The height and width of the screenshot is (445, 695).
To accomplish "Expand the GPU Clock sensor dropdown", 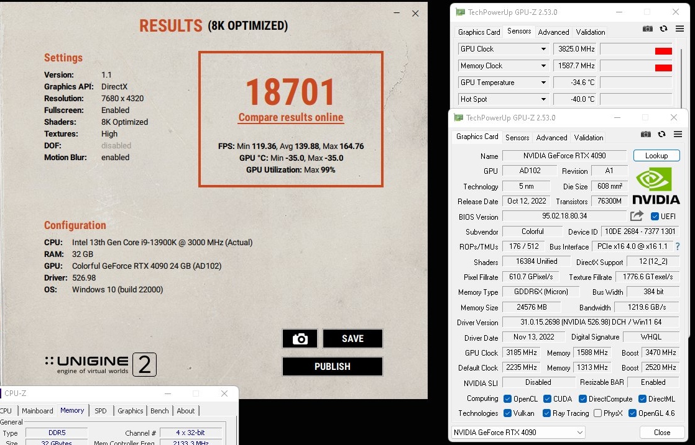I will [543, 49].
